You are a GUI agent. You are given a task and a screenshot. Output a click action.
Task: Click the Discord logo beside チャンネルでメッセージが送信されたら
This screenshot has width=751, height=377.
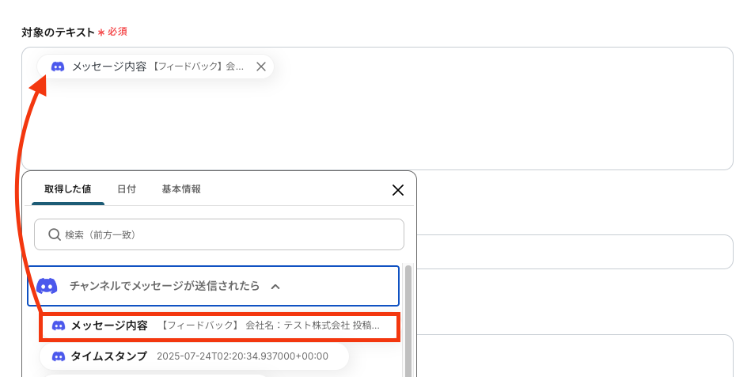pos(47,286)
